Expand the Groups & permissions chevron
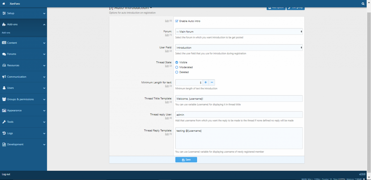This screenshot has height=180, width=371. (44, 99)
